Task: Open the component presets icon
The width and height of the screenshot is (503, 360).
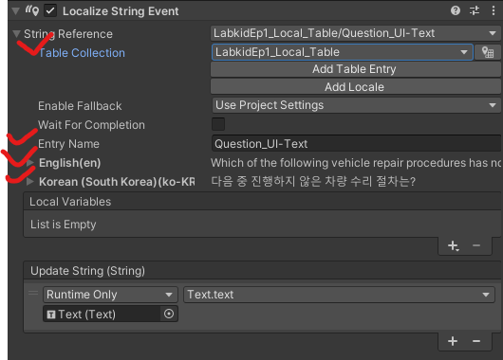Action: [x=475, y=10]
